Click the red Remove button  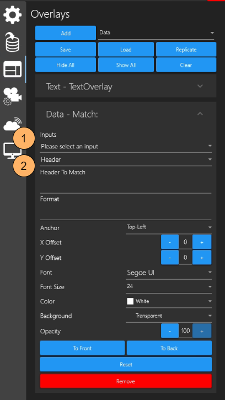(x=126, y=381)
